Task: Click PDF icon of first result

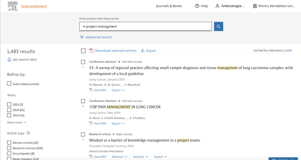Action: [91, 90]
